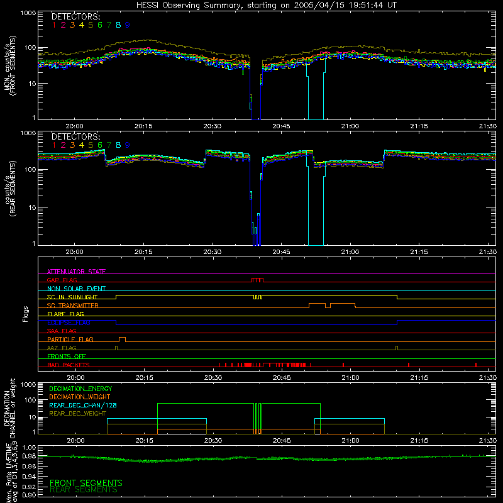Select dark green detector 7 in front segments legend

(109, 25)
